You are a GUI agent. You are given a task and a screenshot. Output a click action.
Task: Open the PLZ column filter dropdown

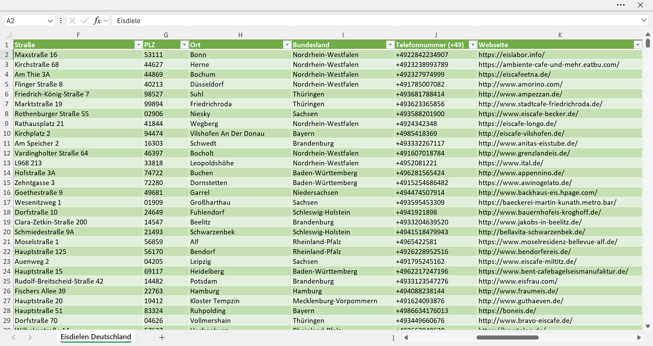coord(184,45)
